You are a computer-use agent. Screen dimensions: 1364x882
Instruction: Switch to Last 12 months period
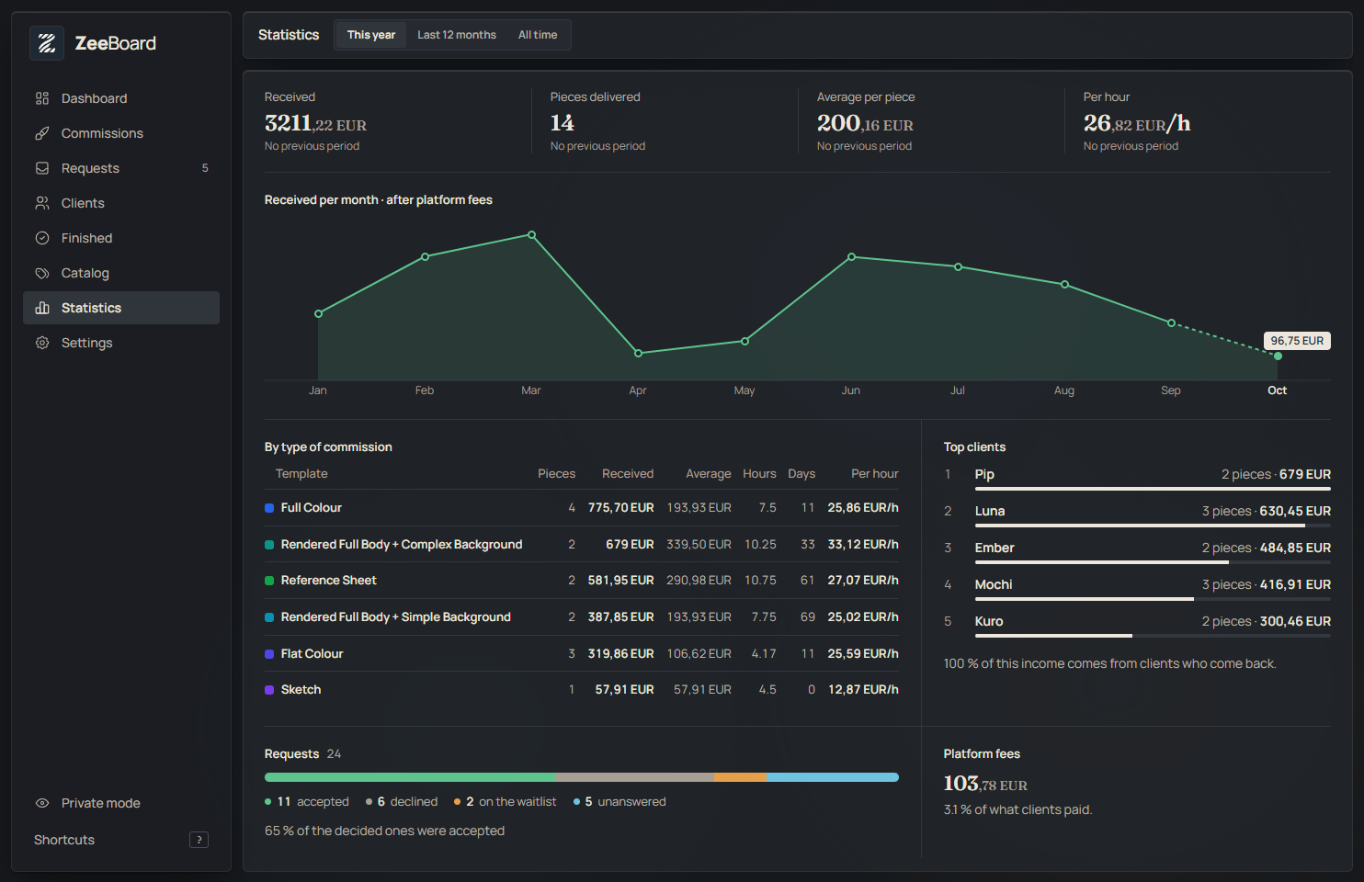(457, 35)
